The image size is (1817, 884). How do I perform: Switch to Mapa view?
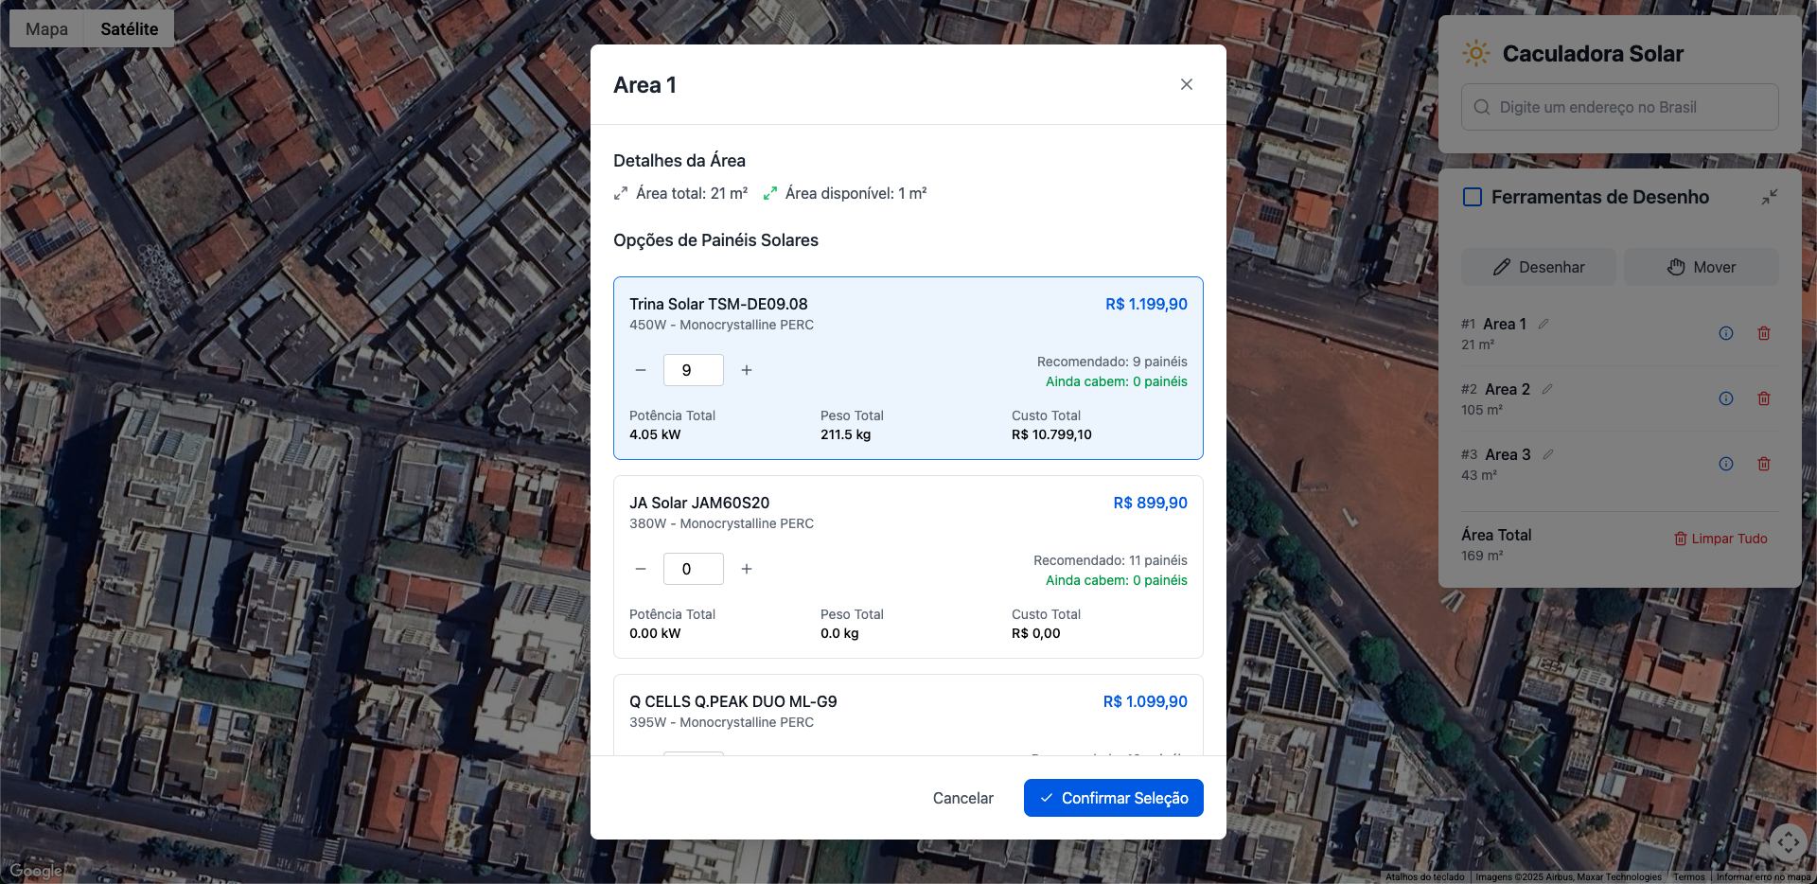[46, 28]
